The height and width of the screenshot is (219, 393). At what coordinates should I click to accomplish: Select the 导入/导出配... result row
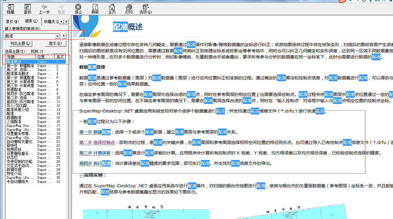click(x=36, y=106)
